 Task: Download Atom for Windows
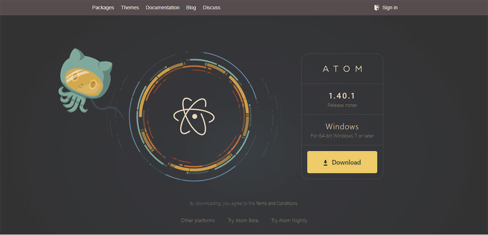tap(342, 162)
